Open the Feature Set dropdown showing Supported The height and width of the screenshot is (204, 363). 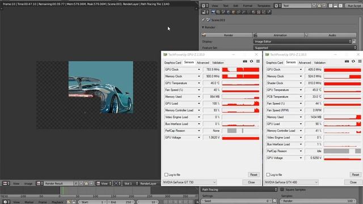click(x=305, y=48)
